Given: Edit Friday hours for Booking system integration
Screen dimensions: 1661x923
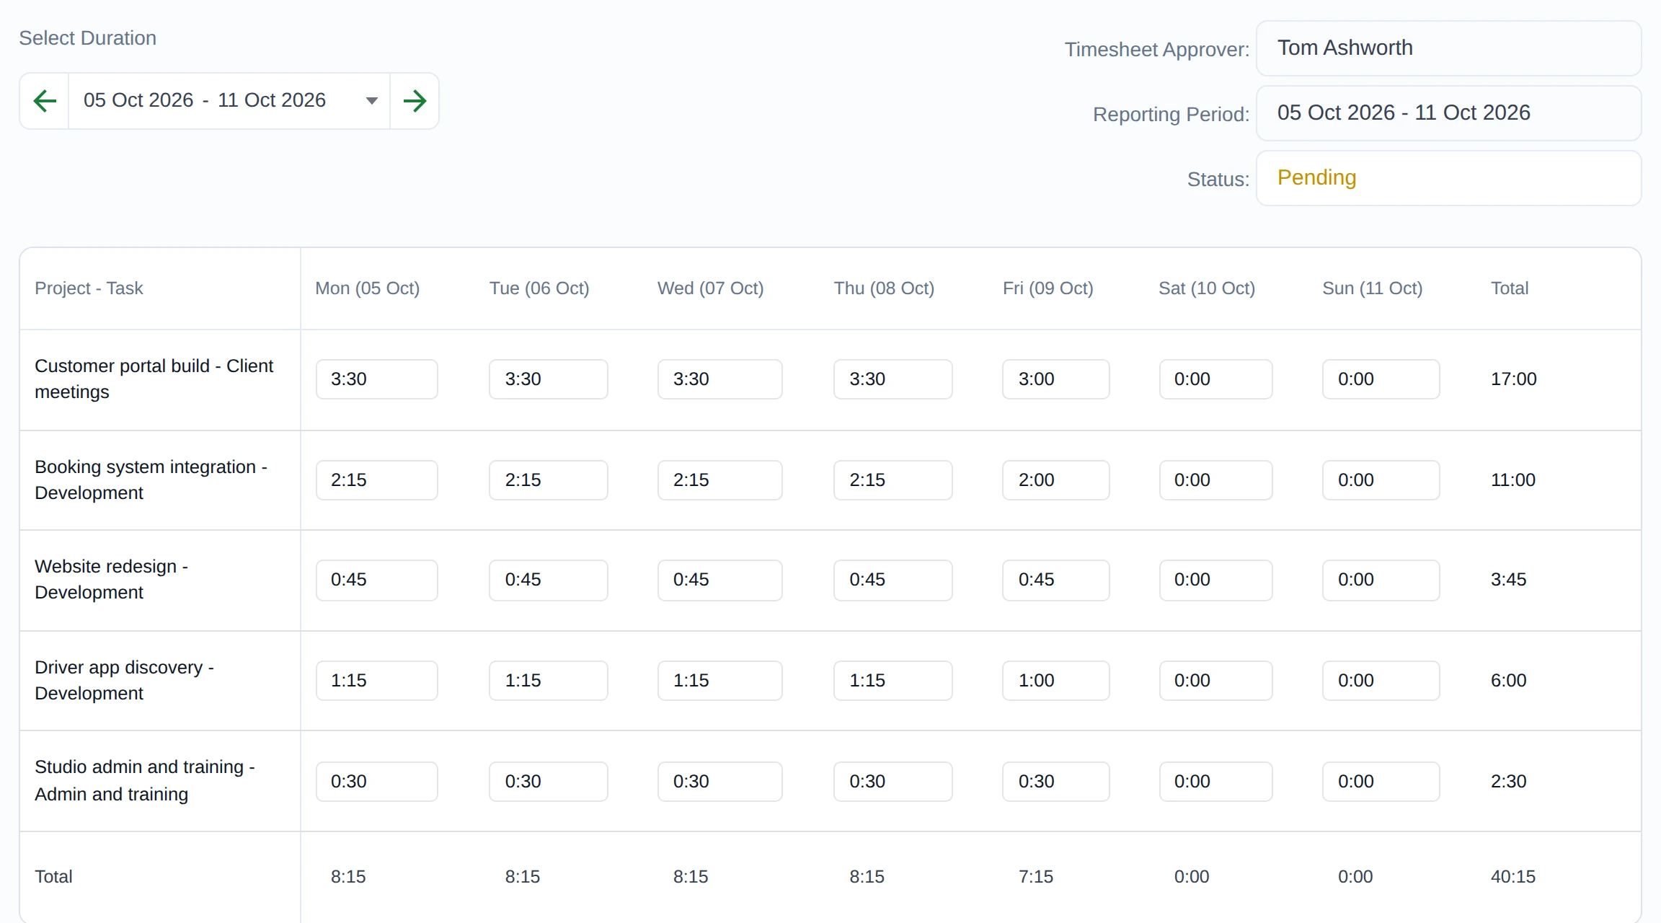Looking at the screenshot, I should (1056, 480).
